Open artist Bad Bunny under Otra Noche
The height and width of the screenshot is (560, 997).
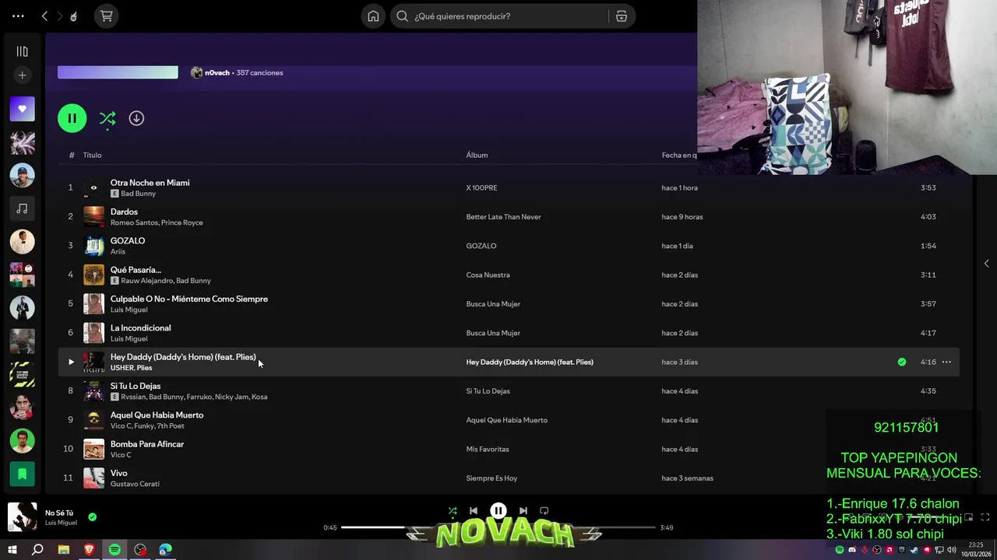138,194
